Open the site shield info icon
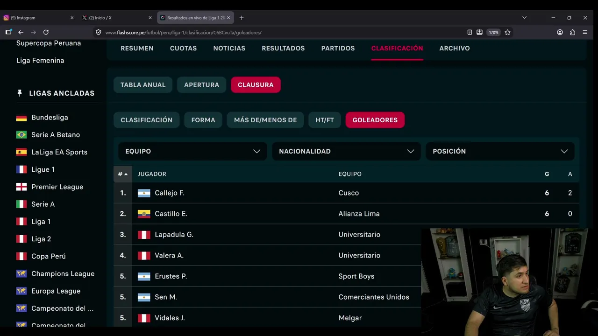Screen dimensions: 598x336 99,32
